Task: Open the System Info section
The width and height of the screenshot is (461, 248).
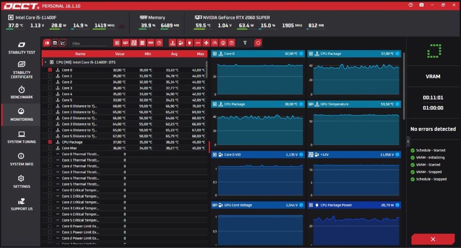Action: click(22, 159)
